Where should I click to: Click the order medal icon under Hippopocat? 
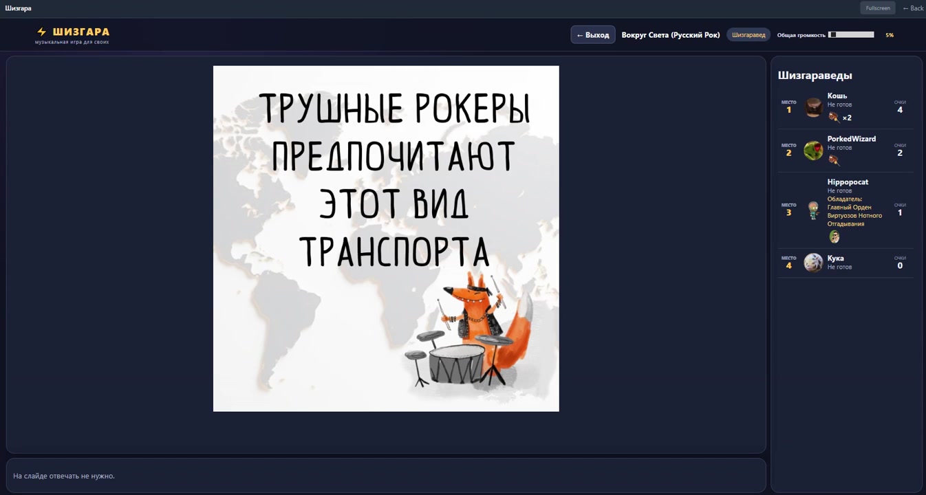834,237
